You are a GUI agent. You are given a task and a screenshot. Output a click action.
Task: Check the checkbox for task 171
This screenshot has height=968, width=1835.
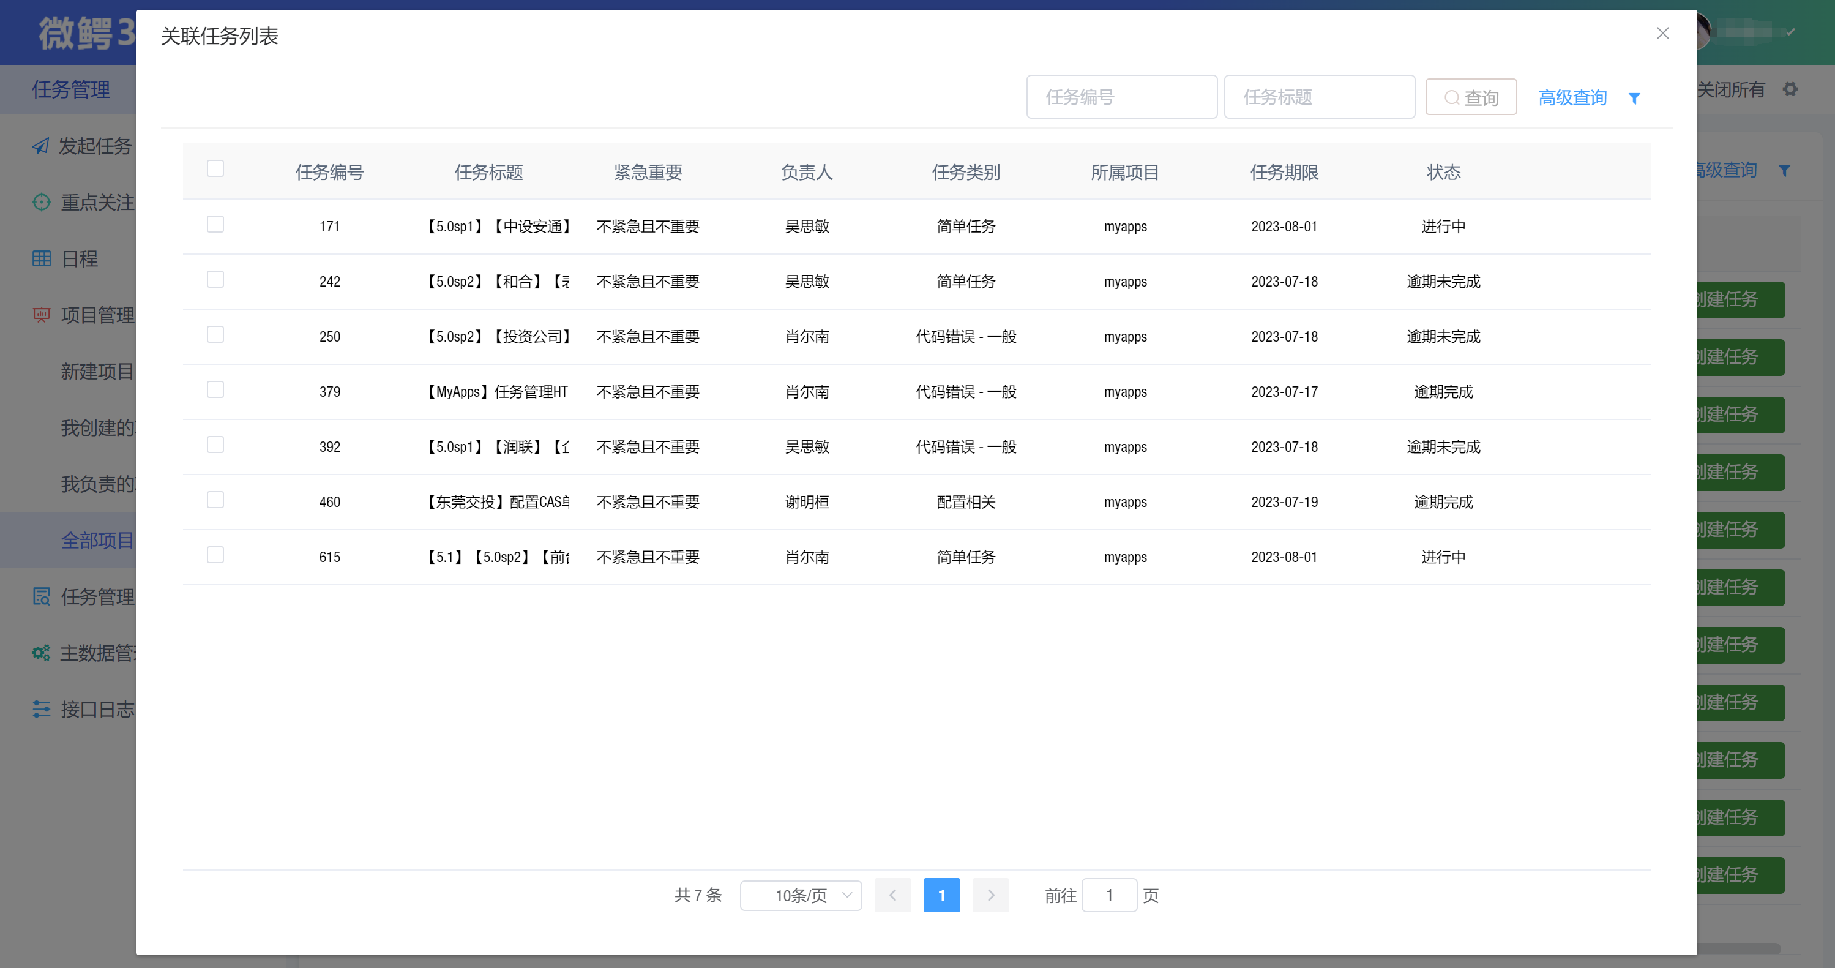(x=215, y=225)
